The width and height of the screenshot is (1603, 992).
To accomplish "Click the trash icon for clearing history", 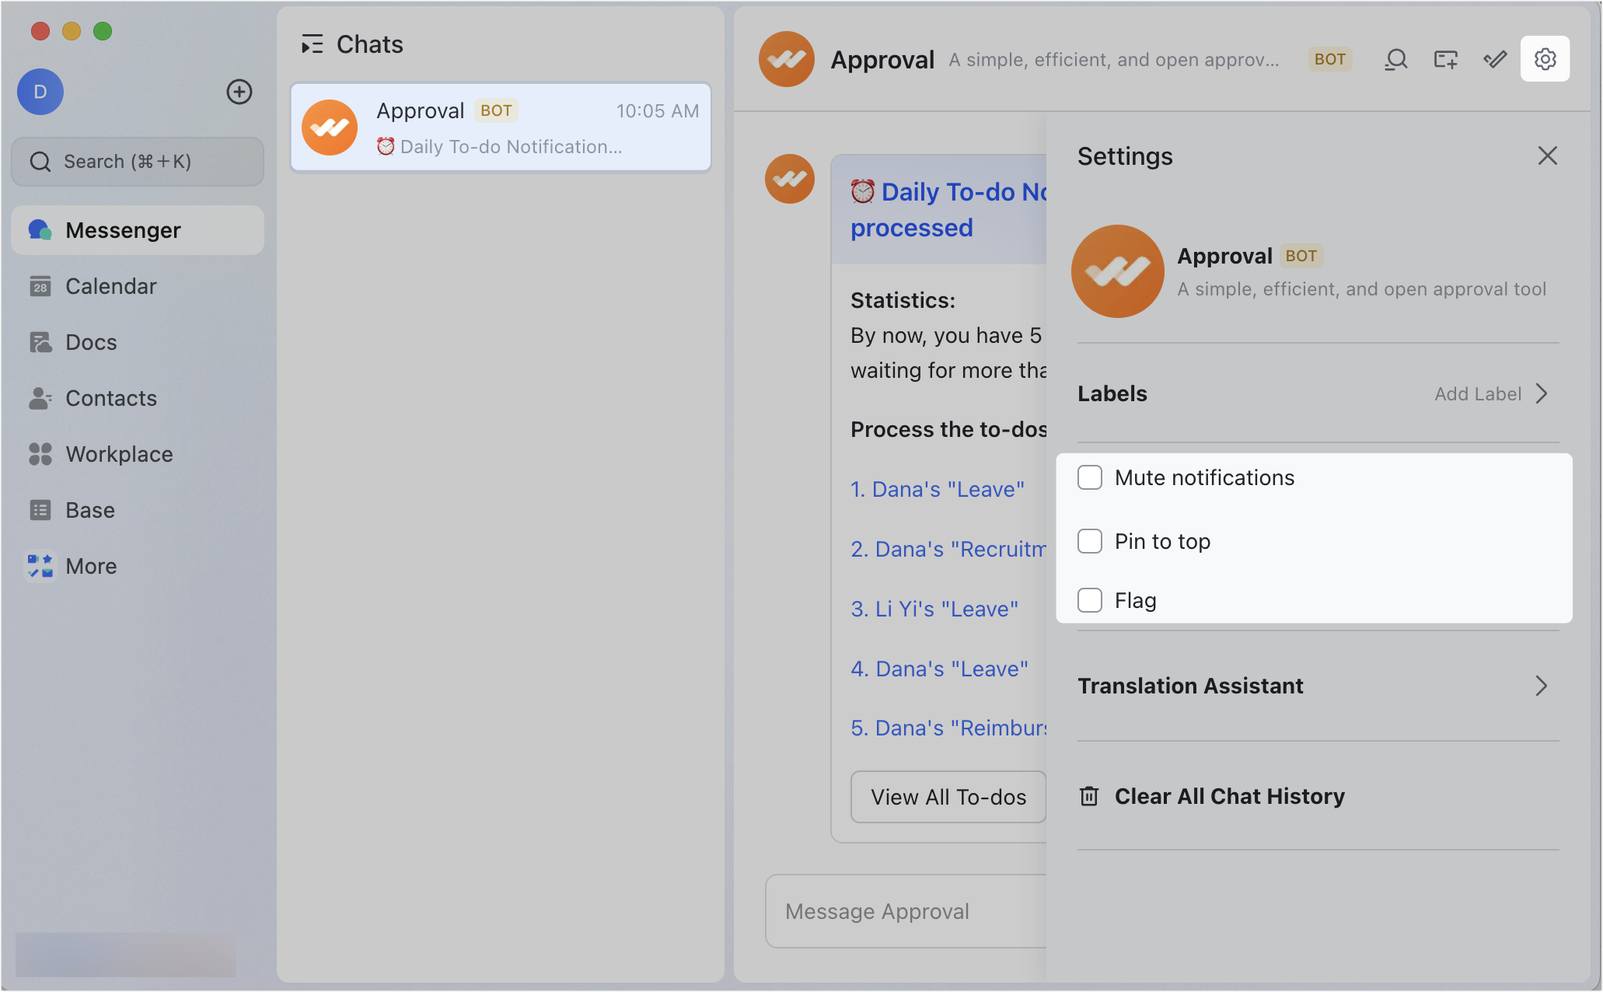I will [x=1089, y=796].
